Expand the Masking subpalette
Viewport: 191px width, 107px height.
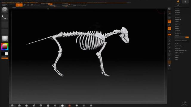(x=177, y=26)
